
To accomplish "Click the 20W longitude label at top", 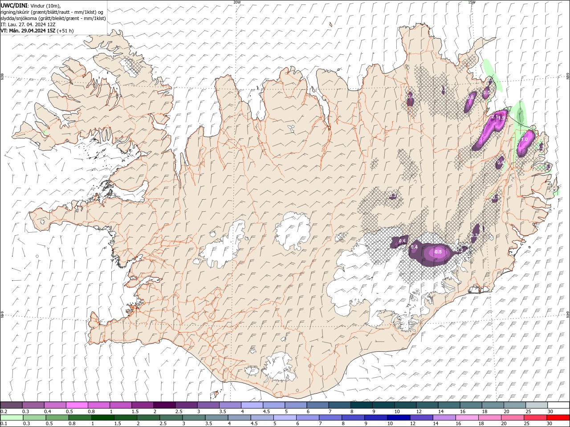I will click(x=237, y=2).
